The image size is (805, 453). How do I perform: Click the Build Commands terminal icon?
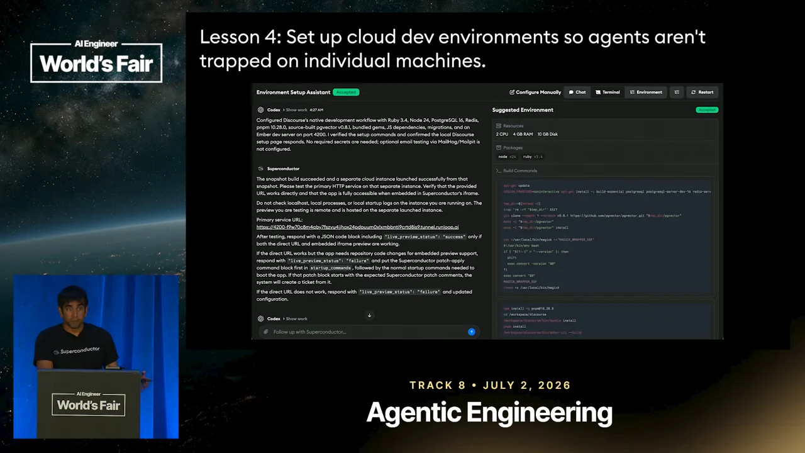point(499,171)
